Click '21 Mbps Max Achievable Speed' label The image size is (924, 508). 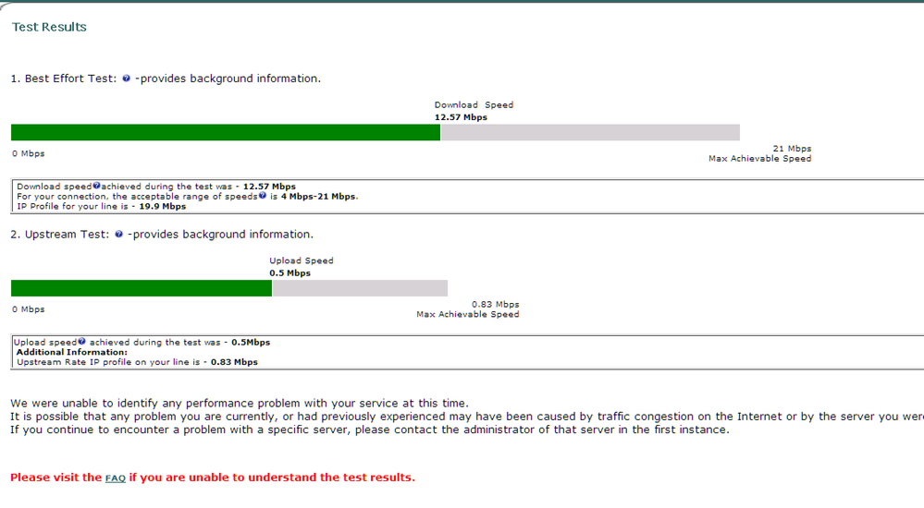point(760,153)
